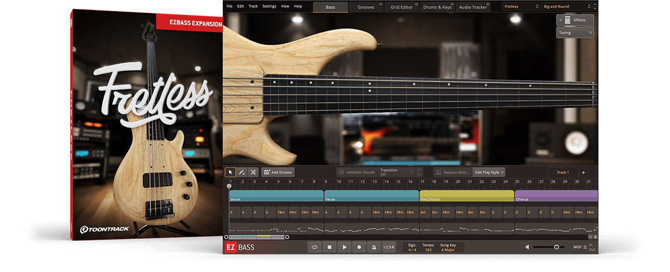
Task: Open the File menu
Action: (x=229, y=6)
